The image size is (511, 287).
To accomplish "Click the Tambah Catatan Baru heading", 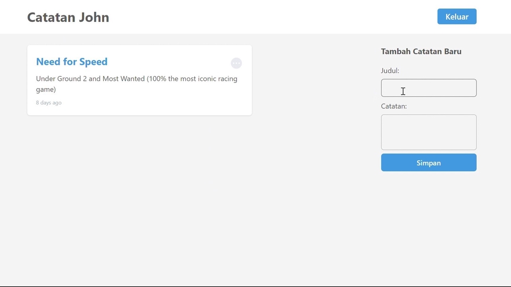I will [x=421, y=52].
